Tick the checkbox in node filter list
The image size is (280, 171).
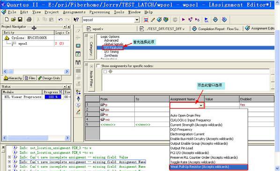pos(105,72)
